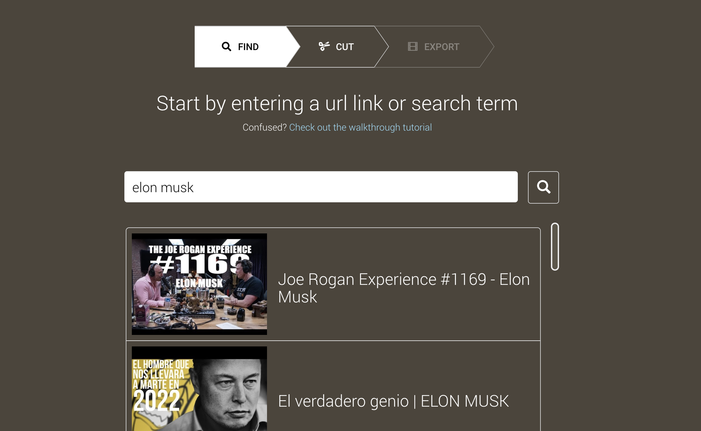Click the title 'Joe Rogan Experience #1169 - Elon Musk'

[404, 288]
